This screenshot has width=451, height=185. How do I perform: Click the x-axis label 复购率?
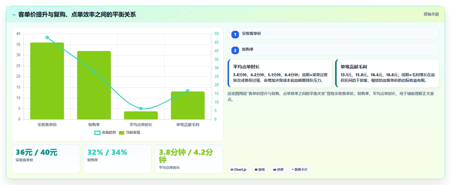(x=94, y=125)
